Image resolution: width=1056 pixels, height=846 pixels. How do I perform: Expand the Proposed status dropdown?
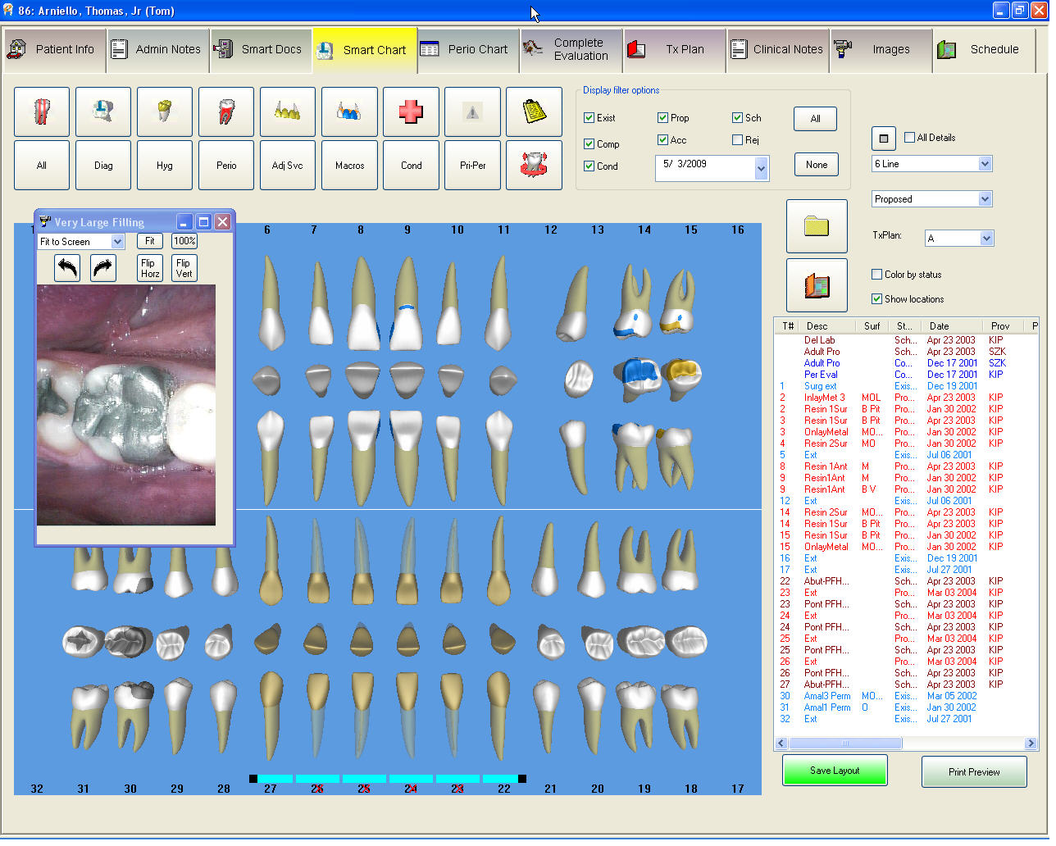[x=985, y=199]
